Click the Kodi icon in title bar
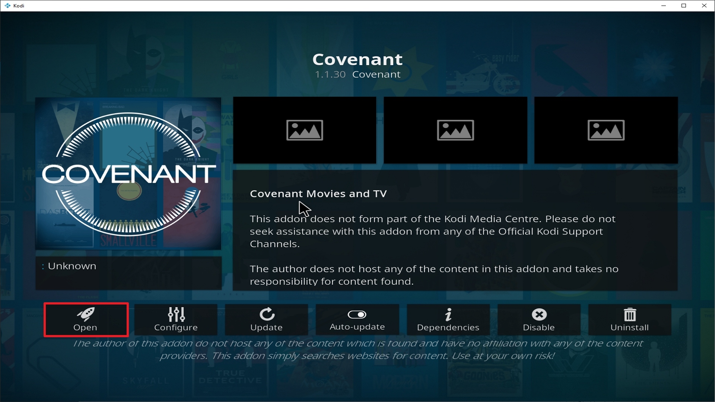 pyautogui.click(x=7, y=6)
